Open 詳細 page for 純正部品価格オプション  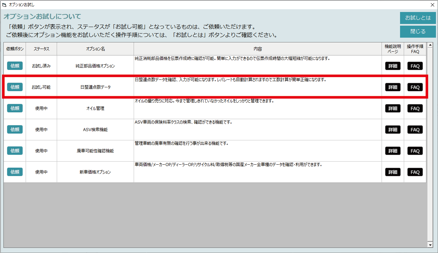coord(393,66)
